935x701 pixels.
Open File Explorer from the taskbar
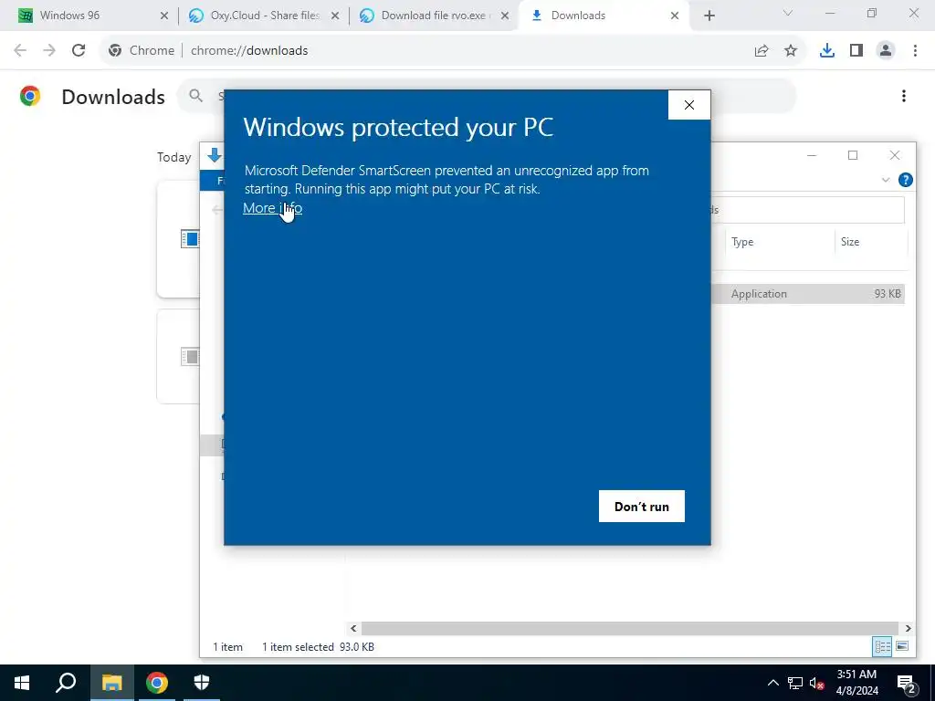[111, 683]
